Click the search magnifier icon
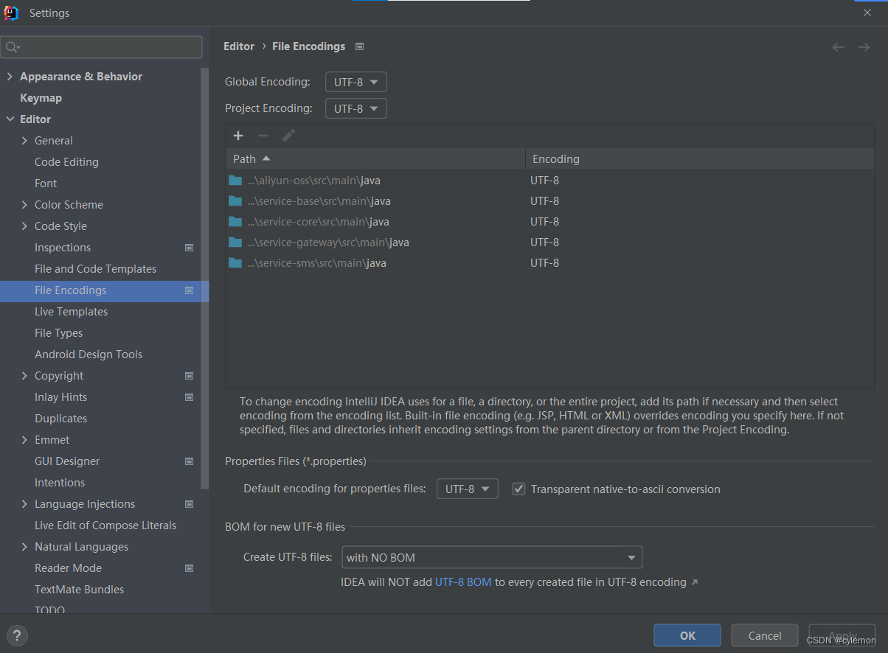The image size is (888, 653). click(x=13, y=47)
